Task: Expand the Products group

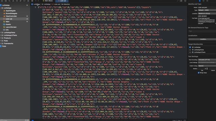Action: (1, 38)
